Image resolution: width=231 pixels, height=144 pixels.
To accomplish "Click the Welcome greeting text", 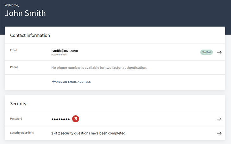I will pos(12,5).
